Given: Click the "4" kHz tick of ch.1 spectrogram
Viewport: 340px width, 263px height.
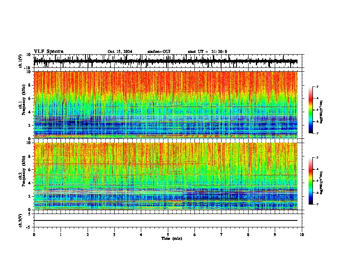Looking at the screenshot, I should (30, 112).
